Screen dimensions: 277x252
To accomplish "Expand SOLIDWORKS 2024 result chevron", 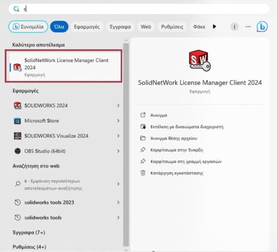I will point(118,105).
